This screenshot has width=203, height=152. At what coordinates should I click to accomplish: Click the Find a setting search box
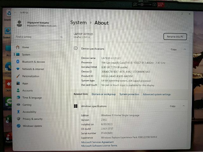click(x=39, y=37)
